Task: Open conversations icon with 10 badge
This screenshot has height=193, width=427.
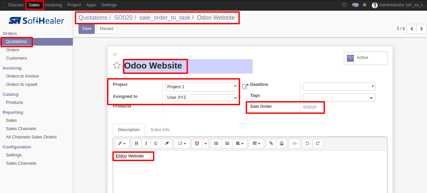Action: pyautogui.click(x=355, y=5)
